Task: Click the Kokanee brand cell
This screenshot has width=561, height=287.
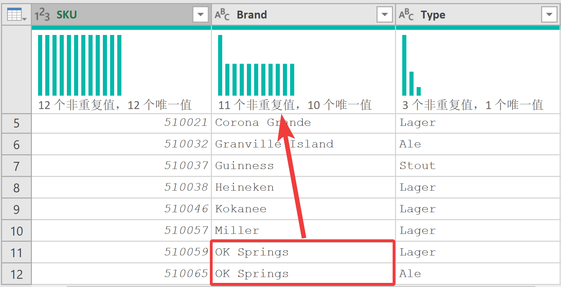Action: [x=303, y=209]
